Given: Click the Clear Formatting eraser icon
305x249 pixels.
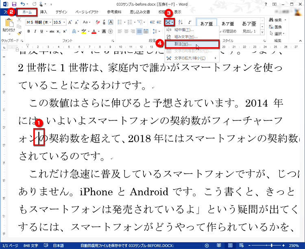Looking at the screenshot, I should pos(98,22).
